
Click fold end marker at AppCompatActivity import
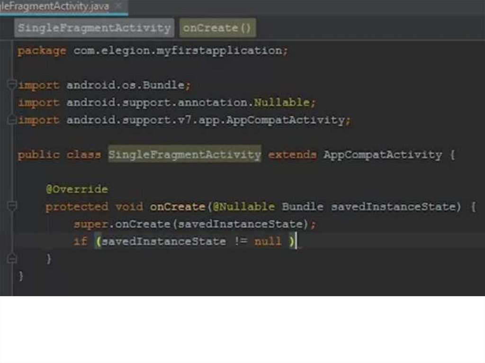click(x=12, y=120)
